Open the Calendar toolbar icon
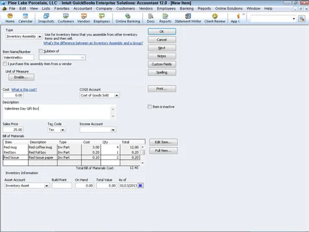Viewport: 309px width, 232px height. (x=26, y=18)
